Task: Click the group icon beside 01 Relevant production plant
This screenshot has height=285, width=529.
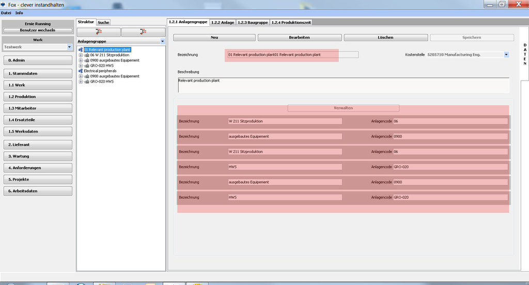Action: click(80, 50)
